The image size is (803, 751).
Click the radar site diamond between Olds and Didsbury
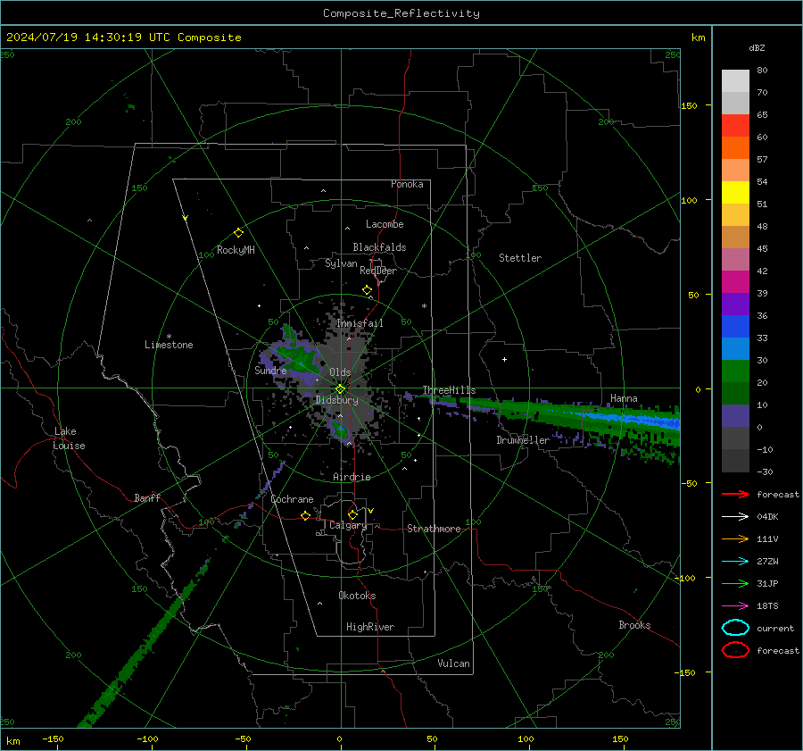click(340, 389)
